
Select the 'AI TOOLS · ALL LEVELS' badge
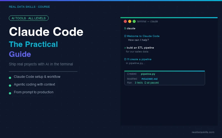pos(29,18)
